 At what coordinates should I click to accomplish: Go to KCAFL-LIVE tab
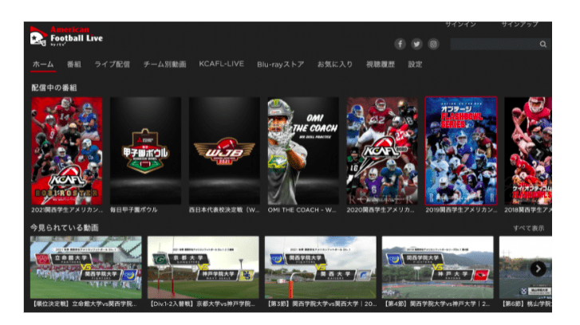[221, 65]
